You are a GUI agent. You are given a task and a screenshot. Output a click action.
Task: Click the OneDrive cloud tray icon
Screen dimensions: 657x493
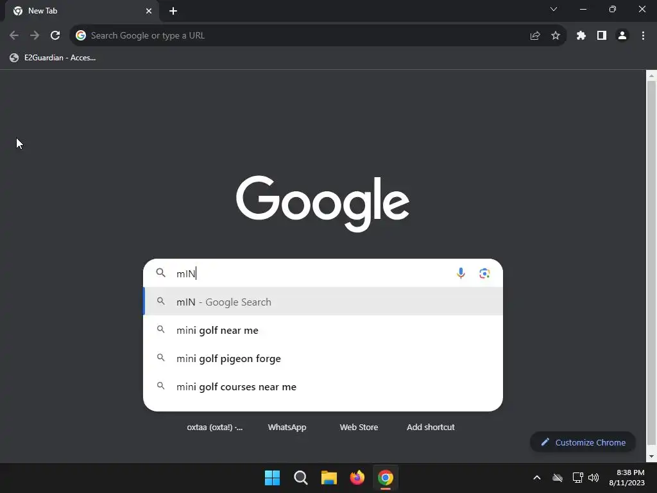tap(558, 478)
